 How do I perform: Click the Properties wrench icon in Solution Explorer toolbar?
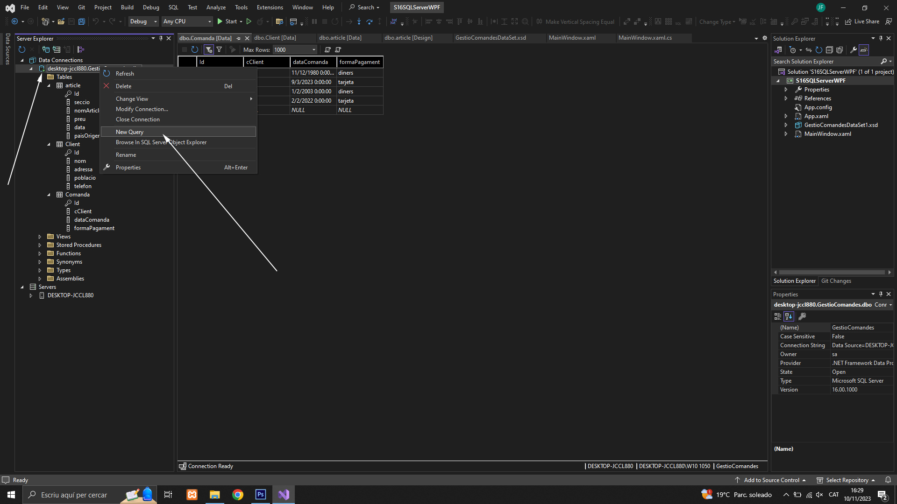click(853, 50)
